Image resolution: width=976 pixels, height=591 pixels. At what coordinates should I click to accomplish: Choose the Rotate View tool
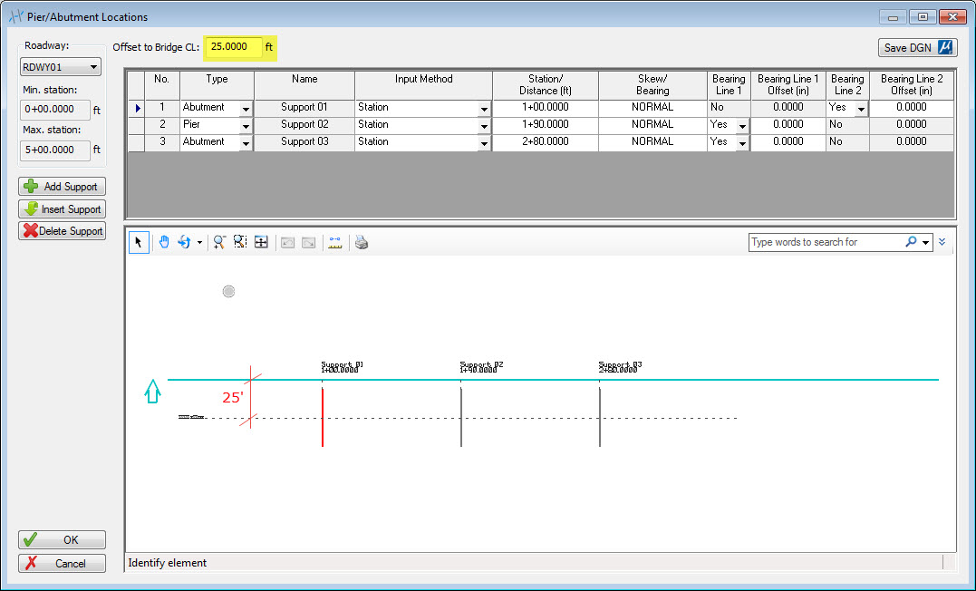184,242
